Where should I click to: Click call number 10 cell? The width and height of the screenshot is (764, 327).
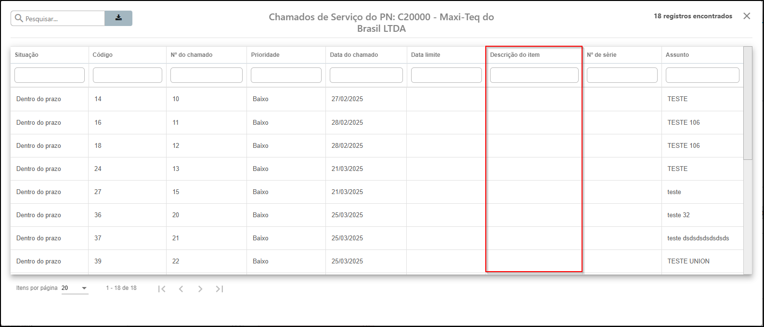176,99
